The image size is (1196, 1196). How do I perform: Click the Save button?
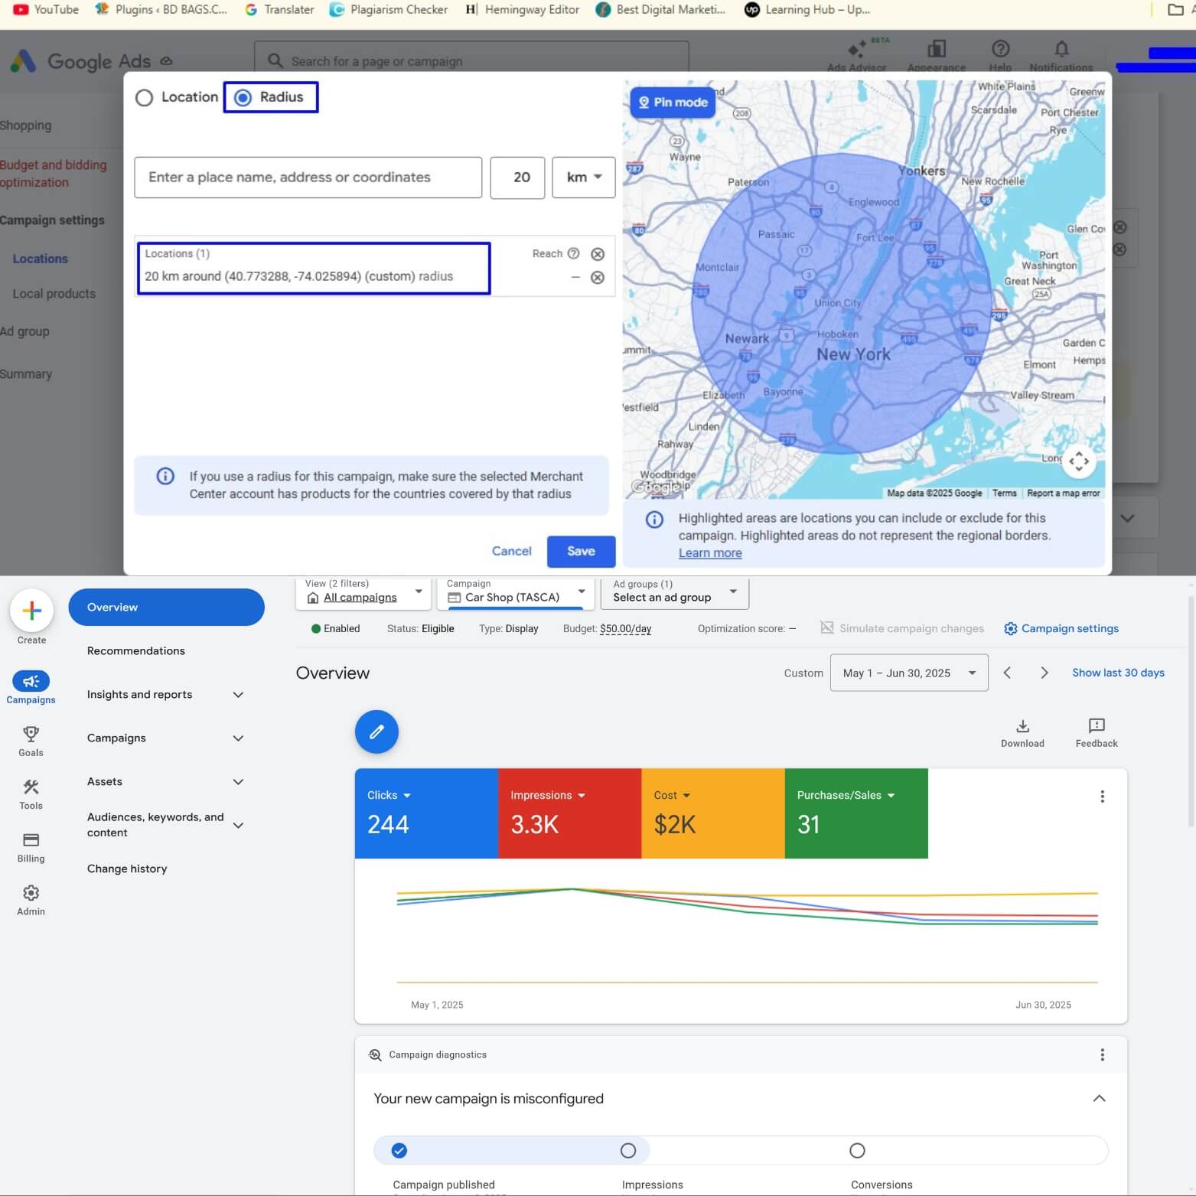[581, 552]
